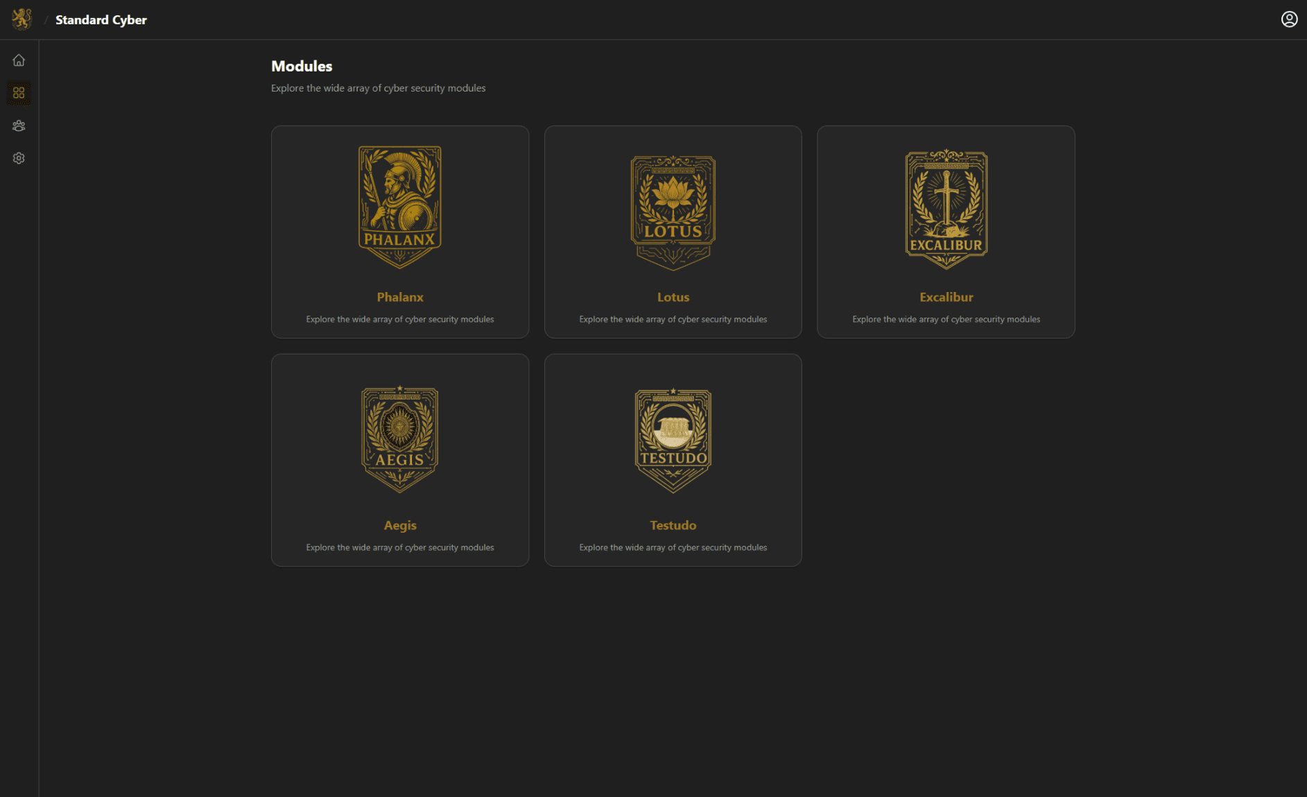The height and width of the screenshot is (797, 1307).
Task: Click the Phalanx card description text
Action: point(400,319)
